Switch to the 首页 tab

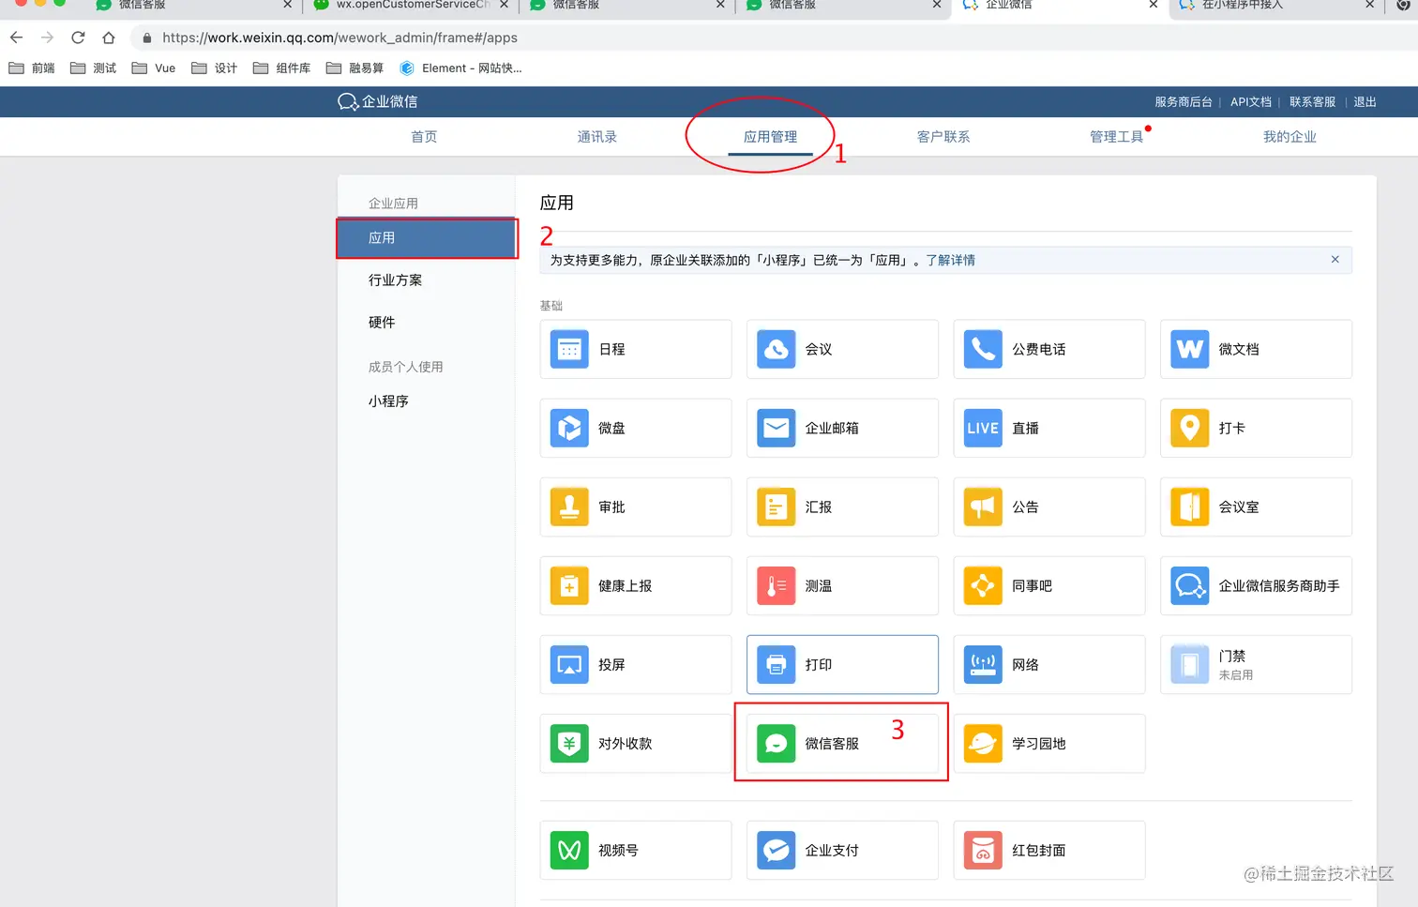[x=424, y=137]
